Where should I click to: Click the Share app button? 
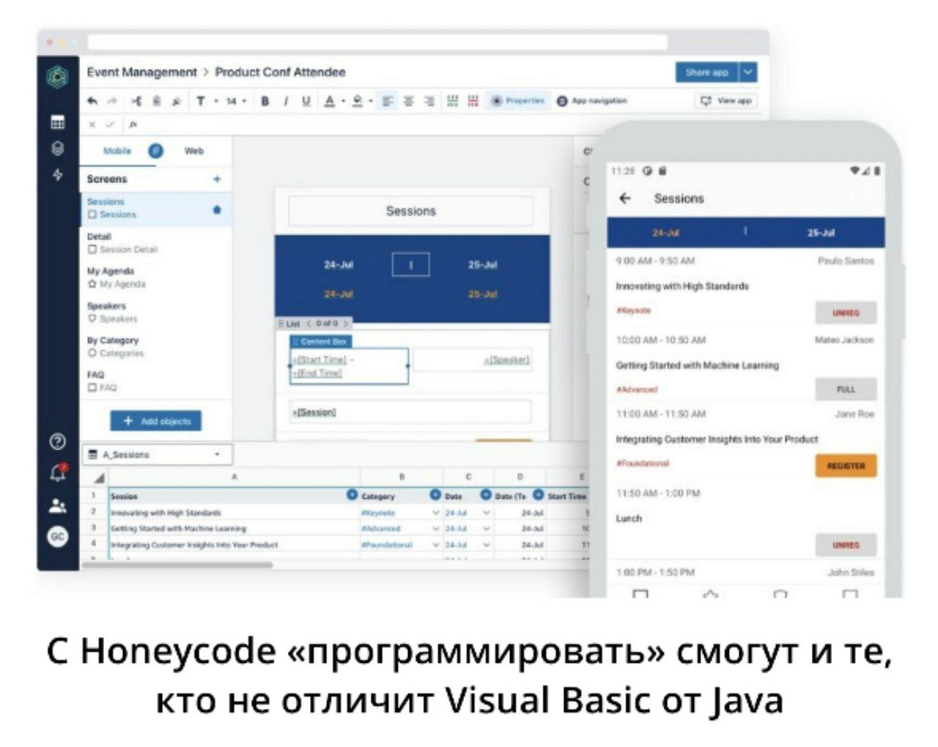(707, 72)
